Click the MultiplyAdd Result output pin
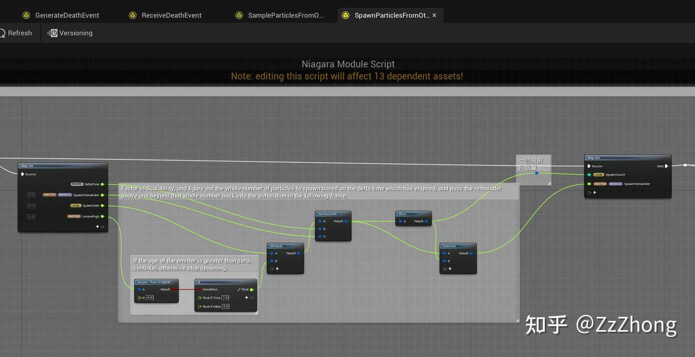695x357 pixels. (x=346, y=221)
